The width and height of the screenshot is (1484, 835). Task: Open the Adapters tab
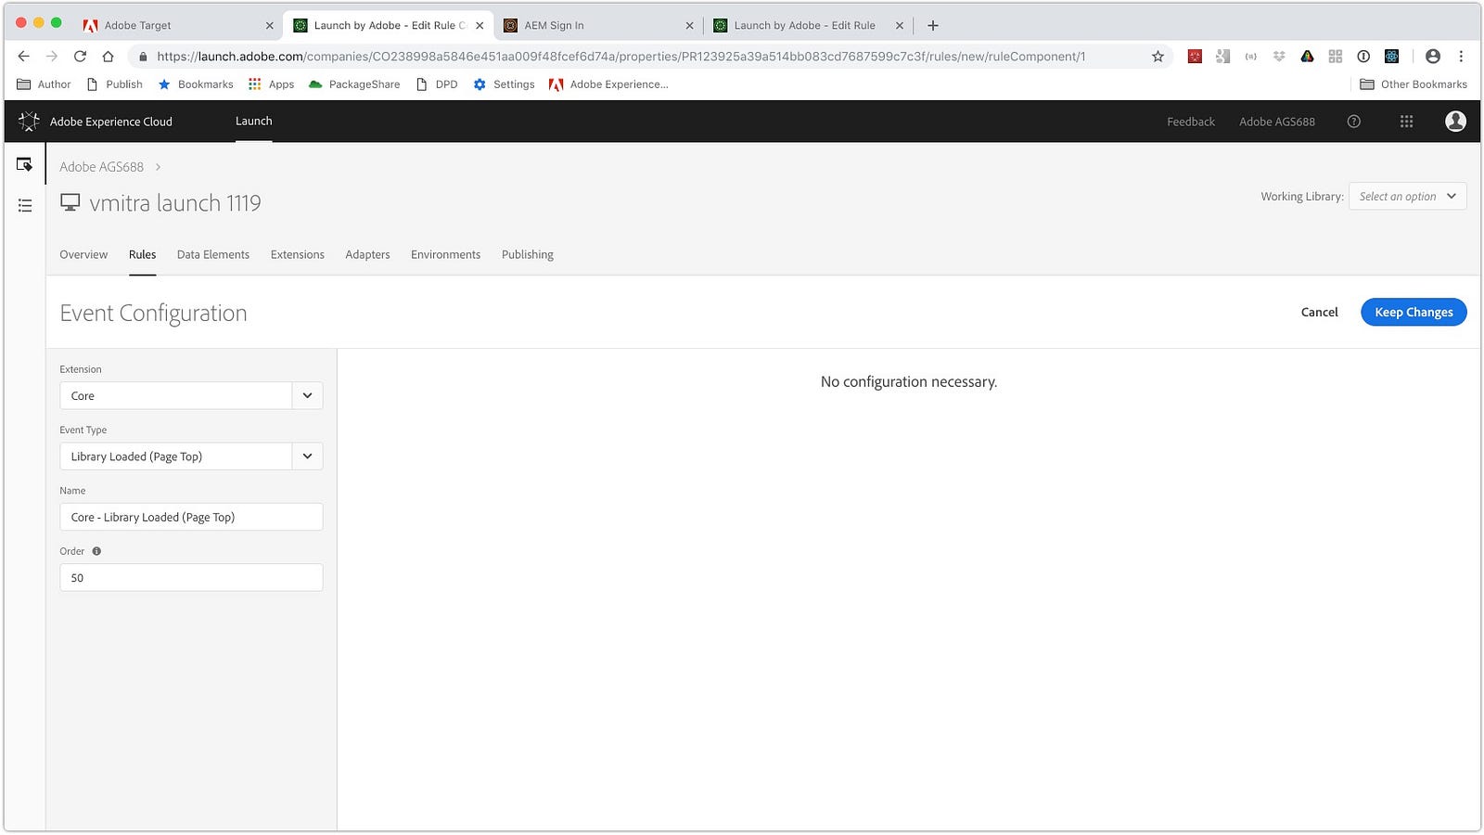point(367,254)
